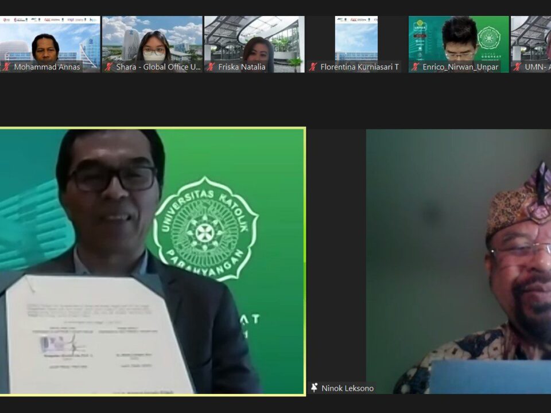
Task: Select Friska Natalia's muted mic icon
Action: [211, 67]
